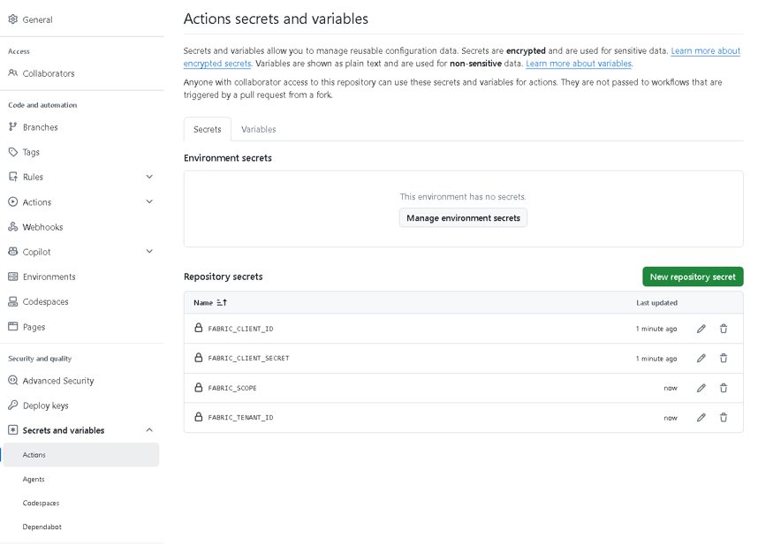Click the FABRIC_SCOPE secret name

[232, 388]
